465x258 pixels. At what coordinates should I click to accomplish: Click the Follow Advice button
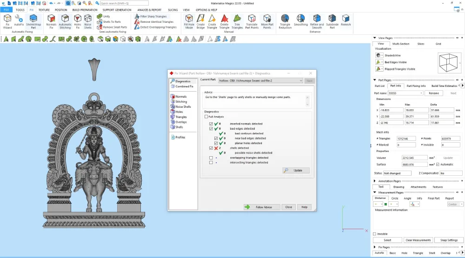tap(262, 207)
